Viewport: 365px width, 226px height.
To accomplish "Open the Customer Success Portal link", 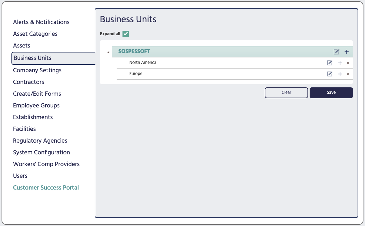I will (46, 187).
